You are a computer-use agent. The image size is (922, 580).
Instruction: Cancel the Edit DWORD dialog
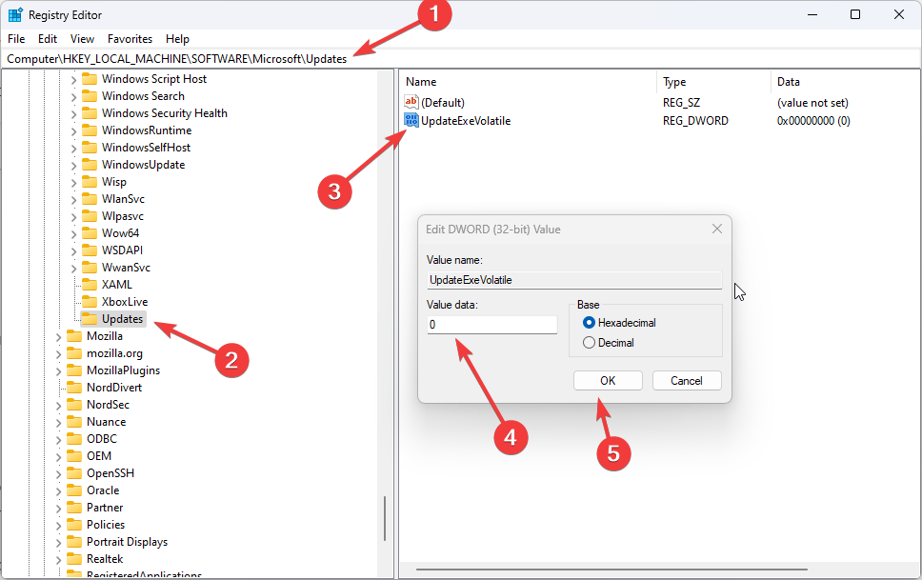(687, 381)
